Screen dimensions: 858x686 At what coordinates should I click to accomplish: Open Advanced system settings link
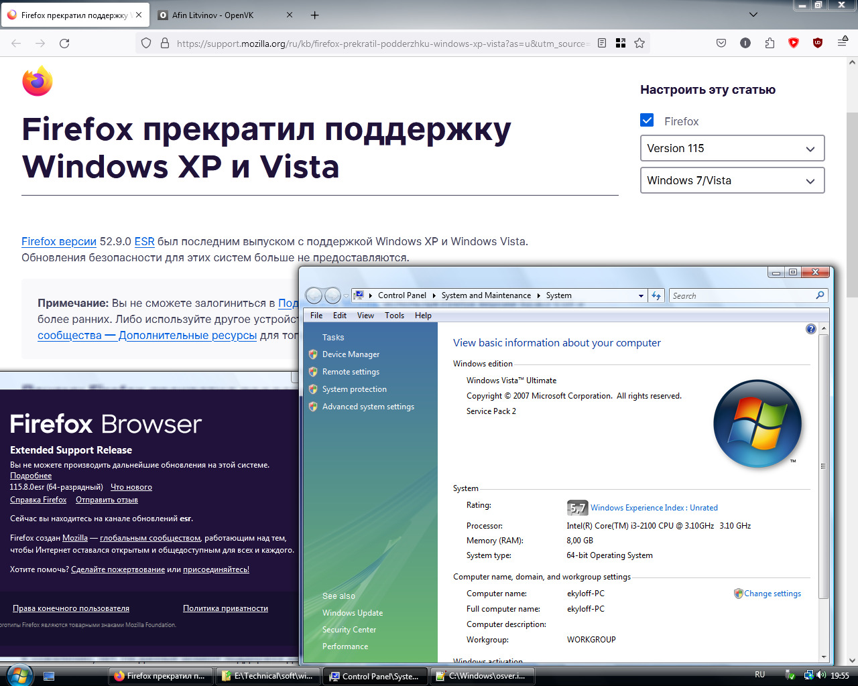pyautogui.click(x=368, y=407)
